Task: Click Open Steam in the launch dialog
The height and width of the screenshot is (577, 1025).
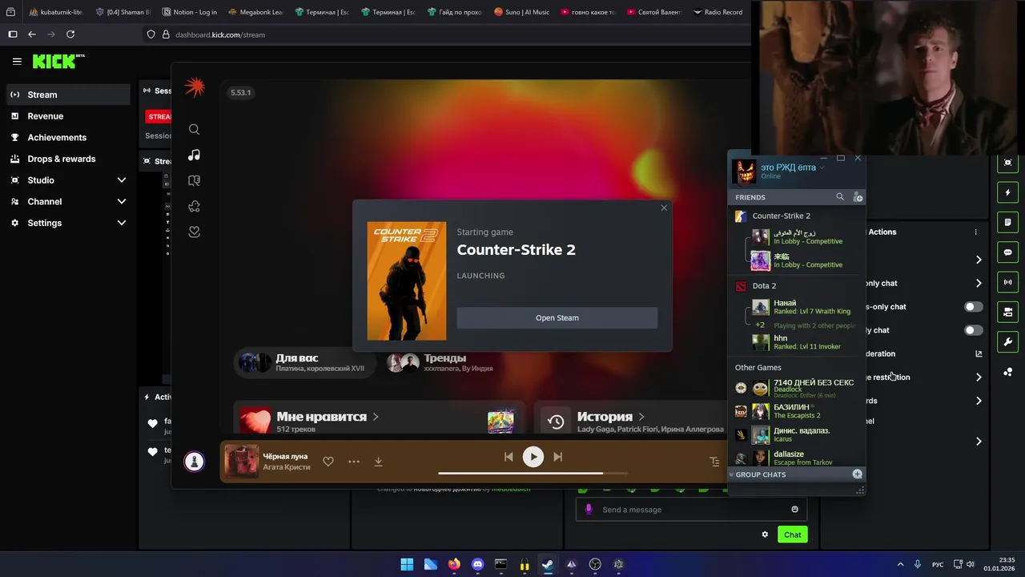Action: [557, 317]
